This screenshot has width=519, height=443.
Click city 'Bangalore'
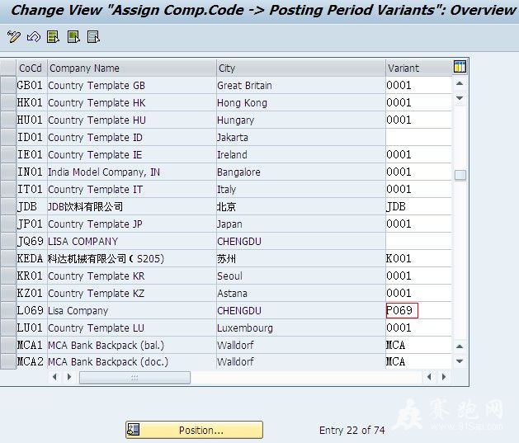click(x=238, y=172)
